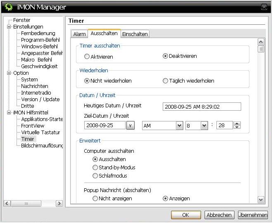Click the target date field 2008-09-25
Image resolution: width=273 pixels, height=223 pixels.
pos(105,126)
